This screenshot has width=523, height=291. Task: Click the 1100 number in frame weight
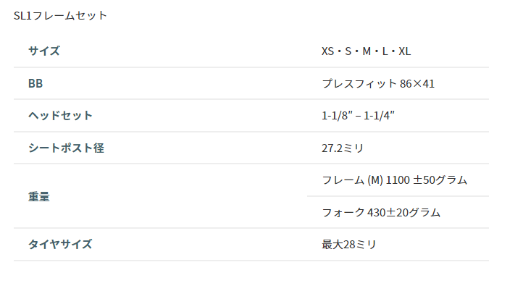[x=398, y=180]
